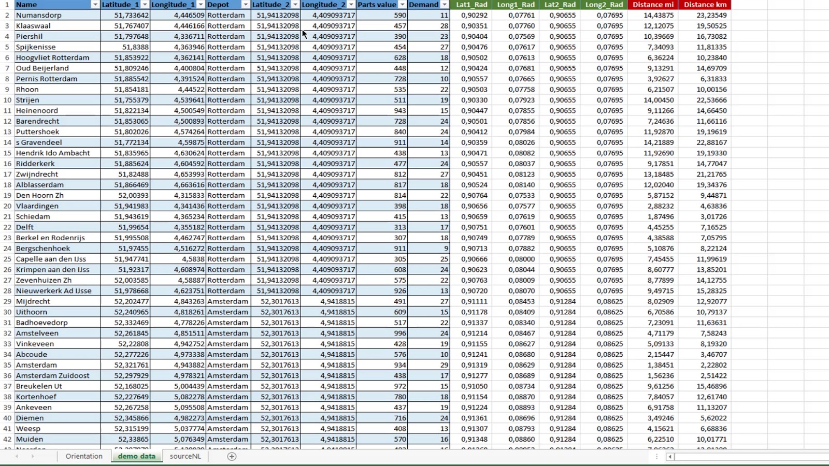Click the Capelle aan den IJss cell
Screen dimensions: 829x466
[x=58, y=259]
